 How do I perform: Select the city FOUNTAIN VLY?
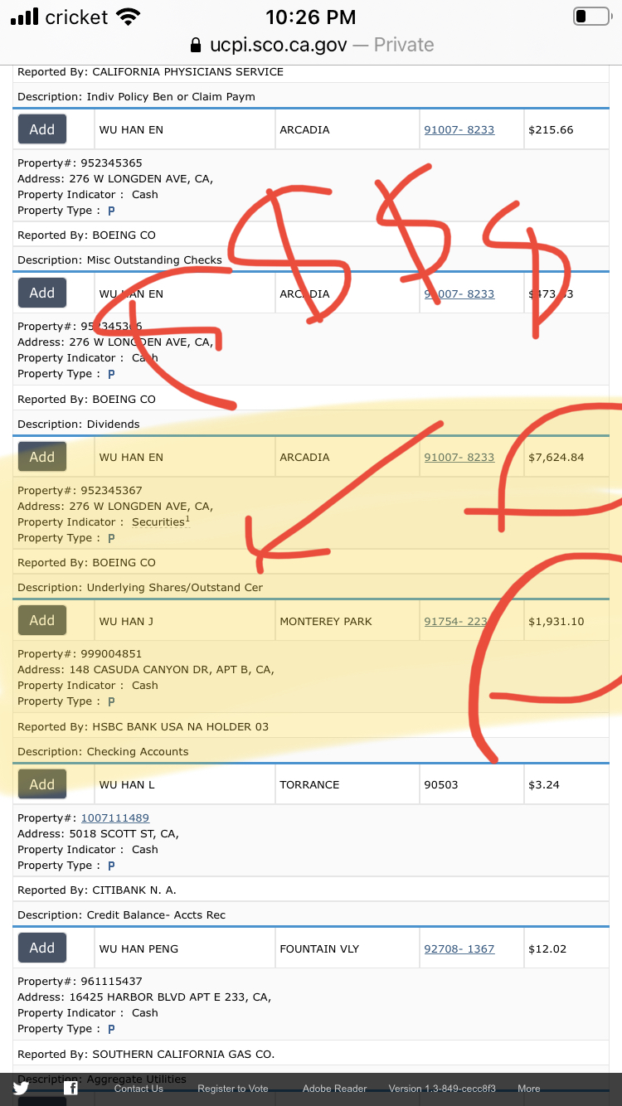319,948
